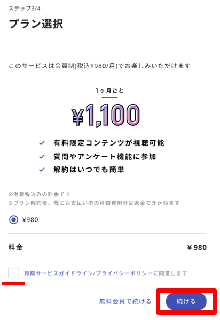This screenshot has height=320, width=220.
Task: Click the 料金 label
Action: 15,247
